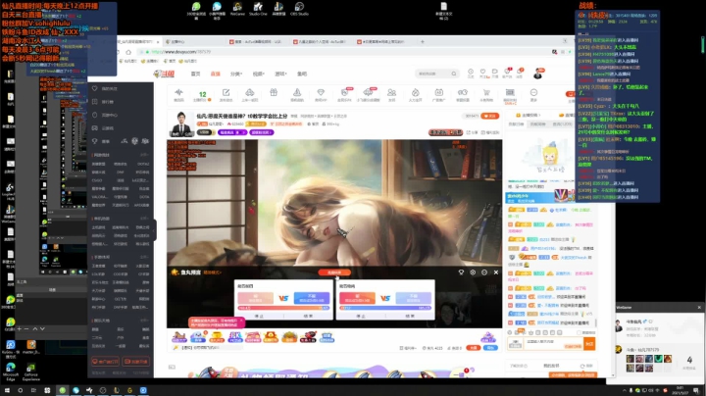This screenshot has width=706, height=396.
Task: Open the diamond VIP icon in streamer toolbar
Action: (x=321, y=93)
